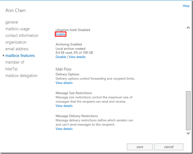Screen dimensions: 193x154
Task: View details for Message Delivery Restrictions
Action: pyautogui.click(x=64, y=129)
